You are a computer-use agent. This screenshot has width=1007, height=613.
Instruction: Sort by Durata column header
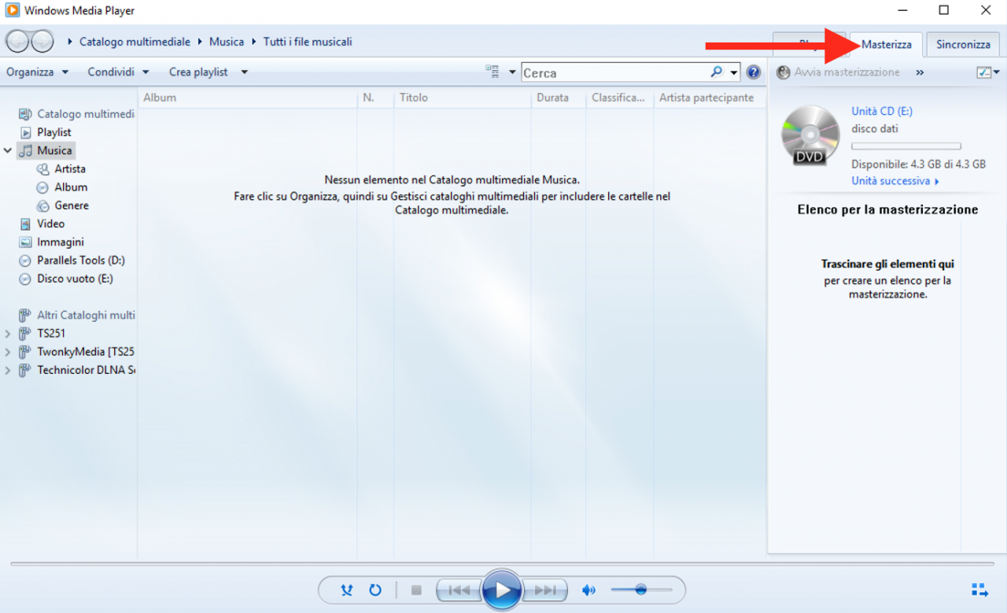(559, 98)
